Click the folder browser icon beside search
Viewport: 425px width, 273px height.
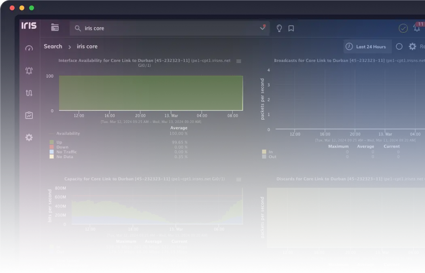[x=55, y=28]
